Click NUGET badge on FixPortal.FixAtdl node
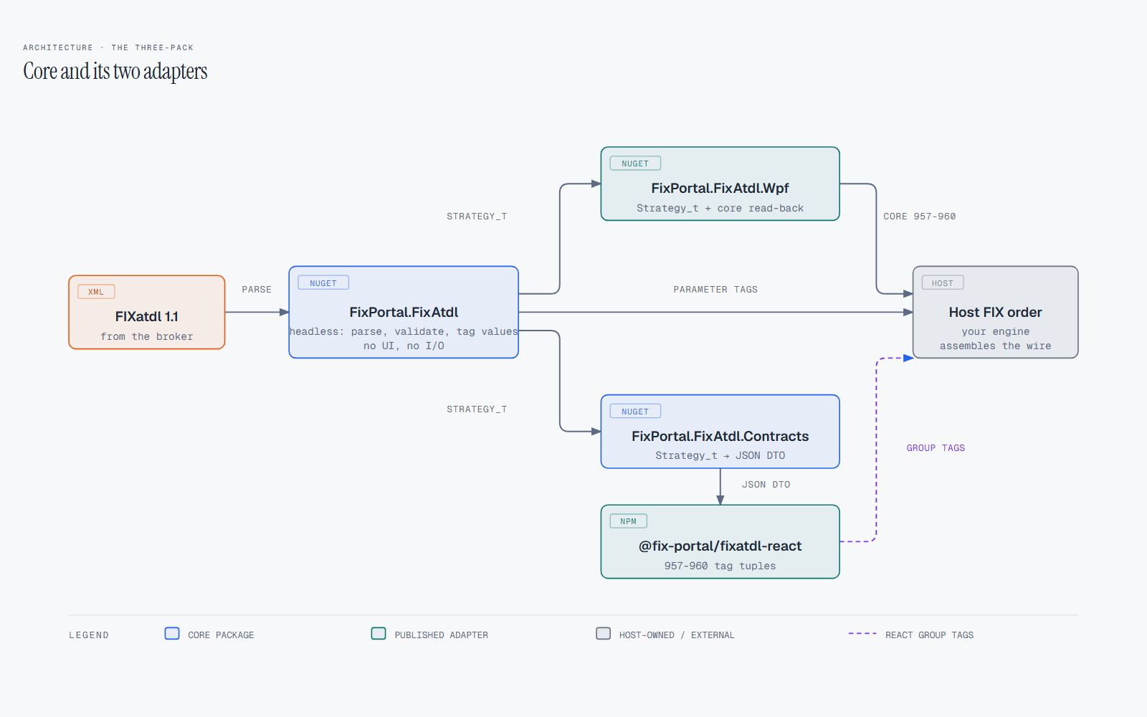 pos(323,283)
